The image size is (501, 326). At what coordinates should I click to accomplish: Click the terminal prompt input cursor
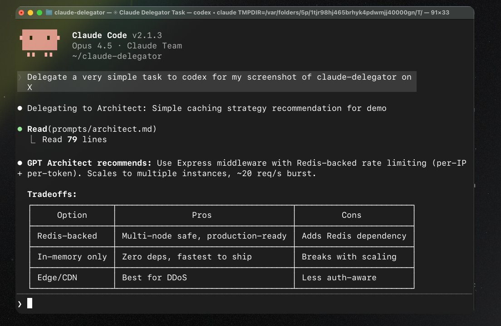[29, 303]
